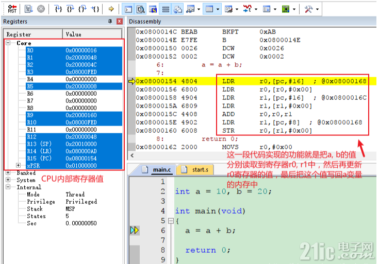Click disassembly line 0x08000160 STR

pyautogui.click(x=224, y=131)
